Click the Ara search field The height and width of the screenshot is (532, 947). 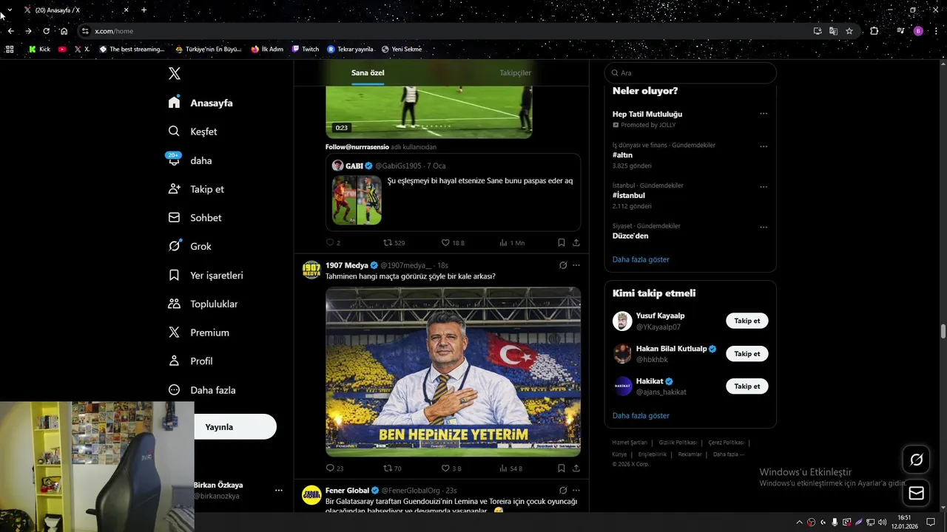pyautogui.click(x=690, y=73)
